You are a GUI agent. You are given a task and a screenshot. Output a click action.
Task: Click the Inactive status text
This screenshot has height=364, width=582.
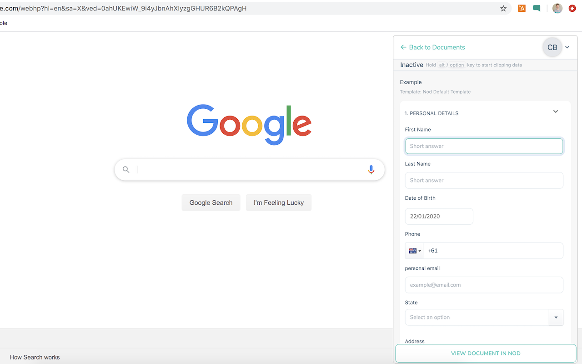pyautogui.click(x=411, y=65)
